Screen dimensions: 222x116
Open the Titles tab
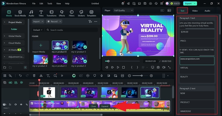(x=41, y=14)
